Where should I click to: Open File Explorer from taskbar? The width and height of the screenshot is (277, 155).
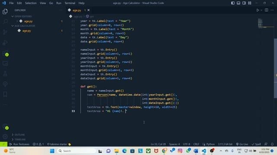pos(116,151)
